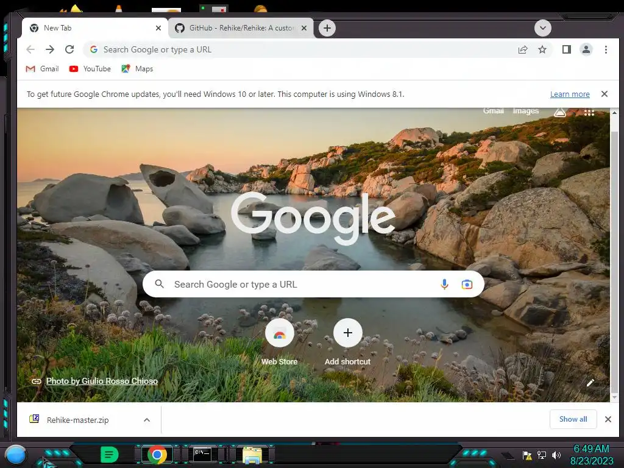Open the Start orb on taskbar
The height and width of the screenshot is (468, 624).
pyautogui.click(x=16, y=455)
